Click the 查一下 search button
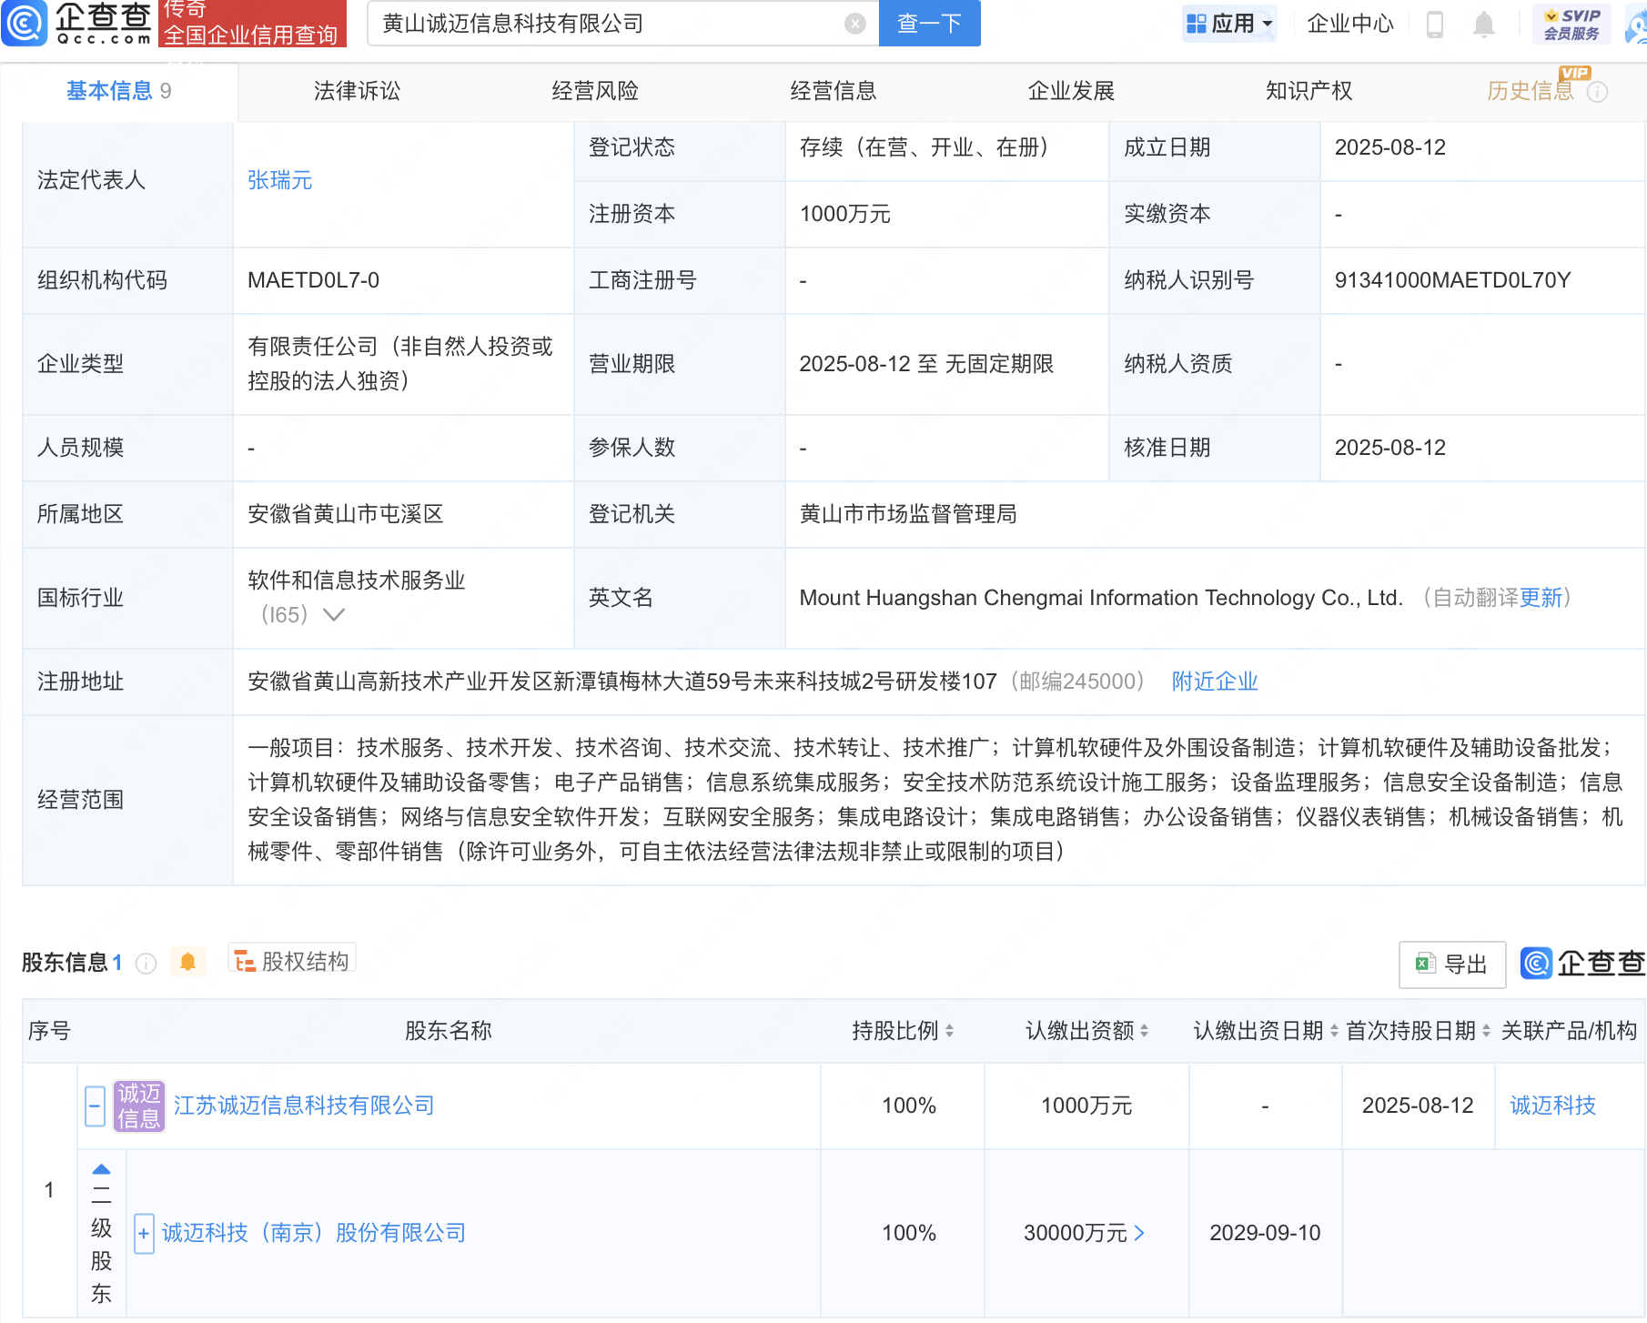Image resolution: width=1647 pixels, height=1323 pixels. coord(929,24)
